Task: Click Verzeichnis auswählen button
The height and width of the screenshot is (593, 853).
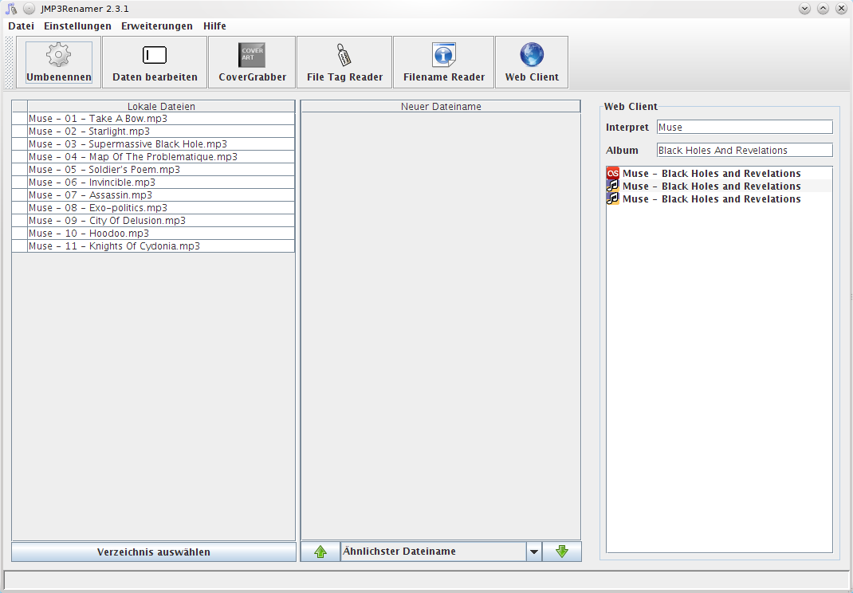Action: (x=154, y=552)
